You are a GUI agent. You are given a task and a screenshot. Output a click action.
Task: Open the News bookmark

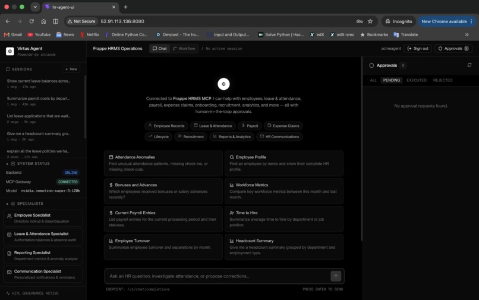pos(65,35)
